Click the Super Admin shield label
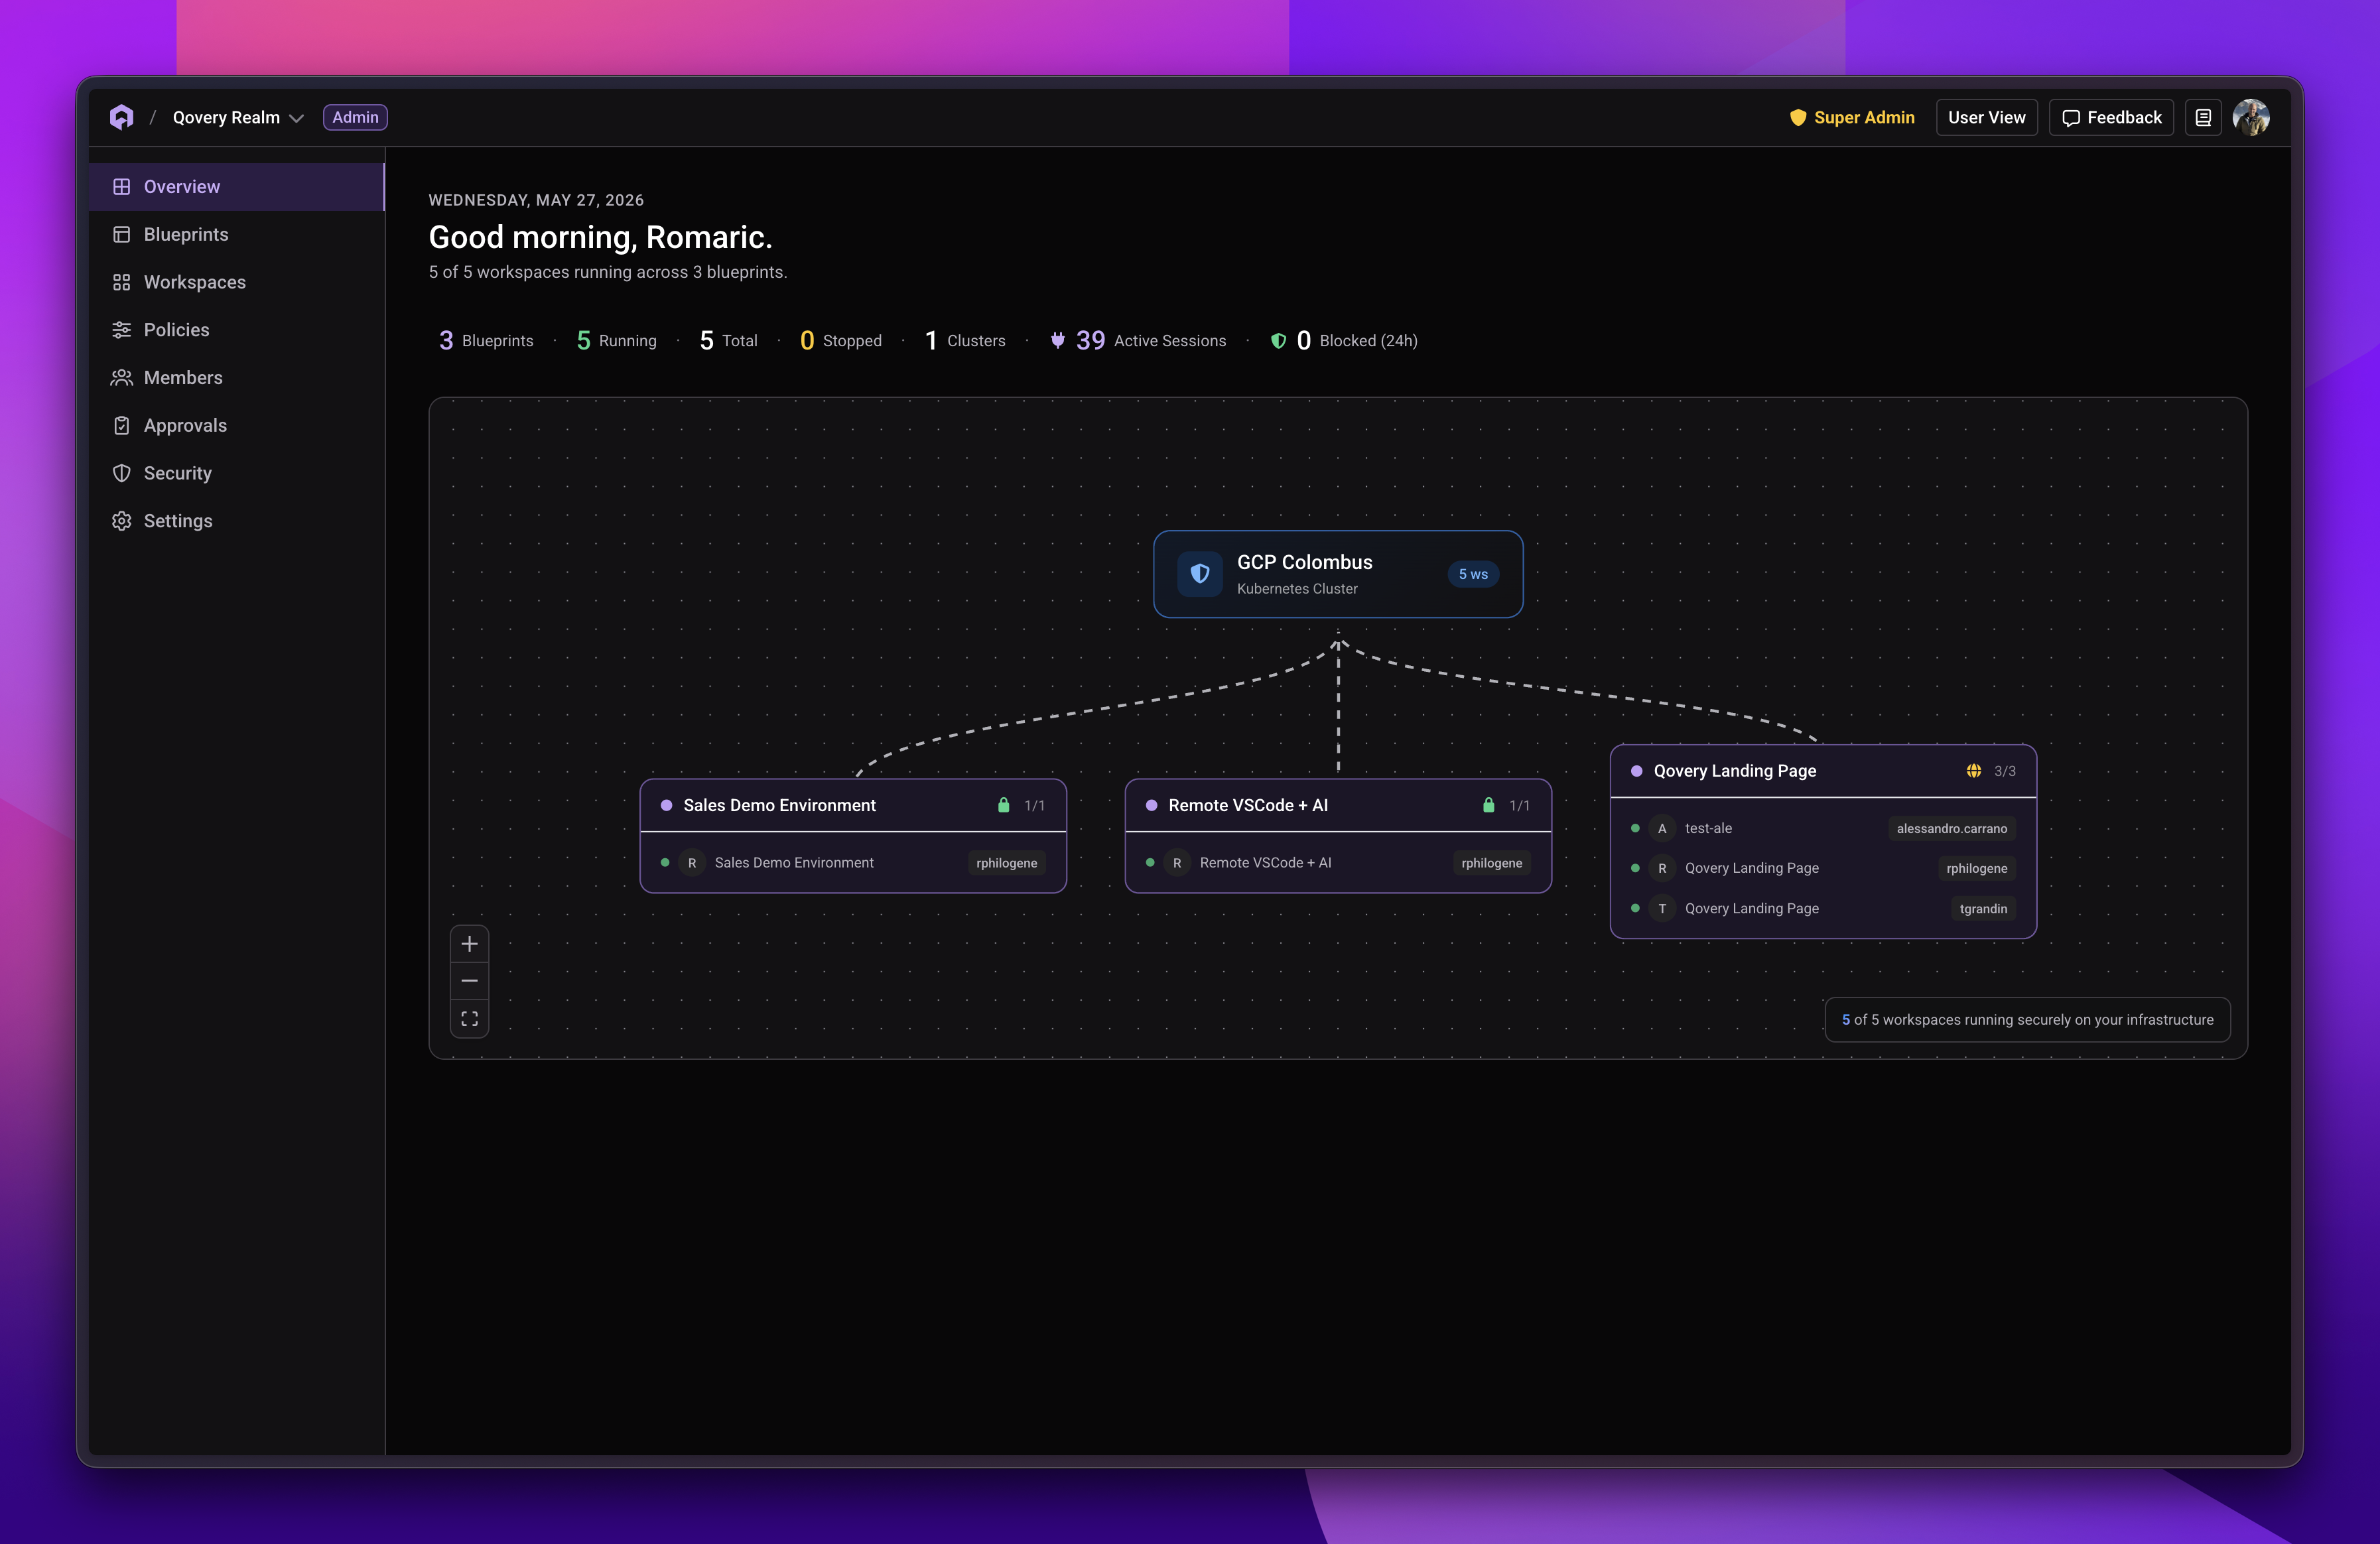The image size is (2380, 1544). 1852,117
